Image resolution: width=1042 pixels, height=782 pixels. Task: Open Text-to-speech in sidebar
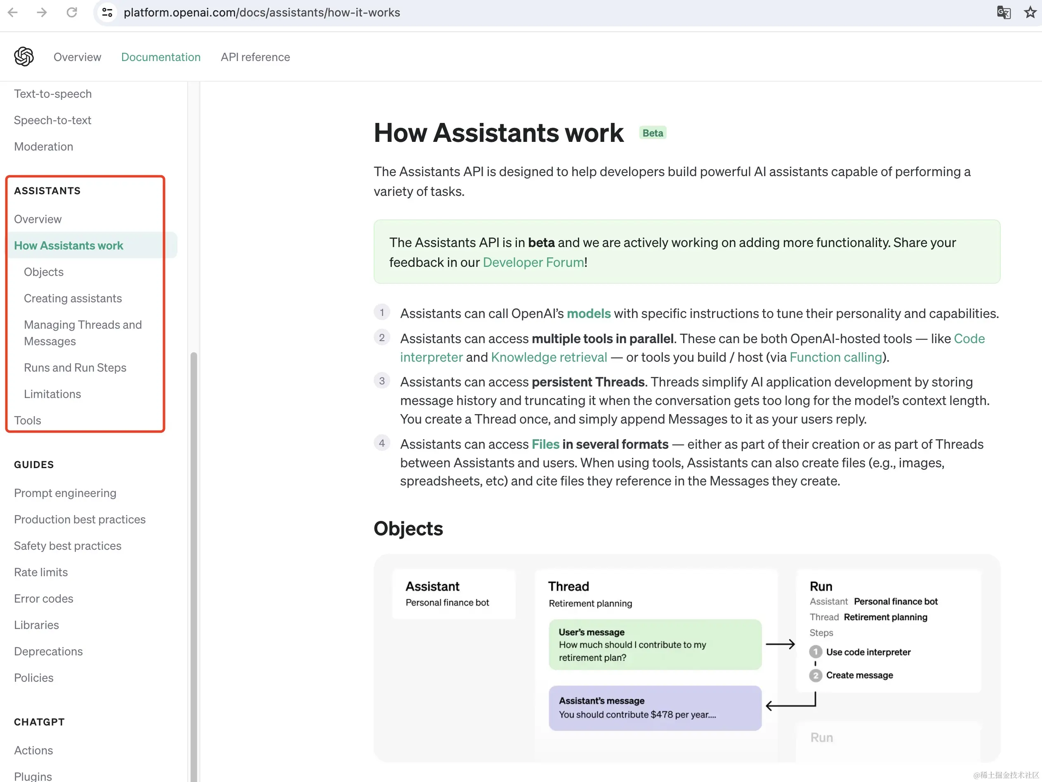(53, 94)
